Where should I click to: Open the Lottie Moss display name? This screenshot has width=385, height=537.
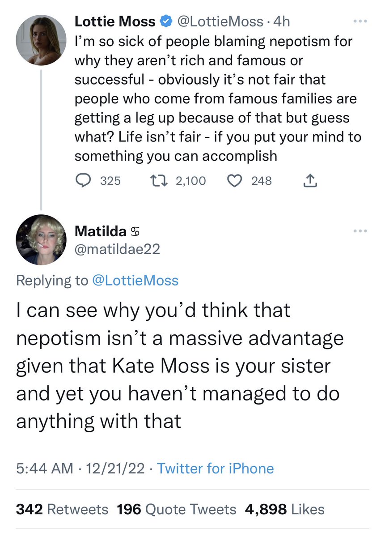115,21
